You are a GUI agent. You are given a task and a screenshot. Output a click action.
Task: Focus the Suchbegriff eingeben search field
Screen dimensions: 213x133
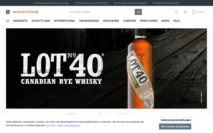click(101, 12)
